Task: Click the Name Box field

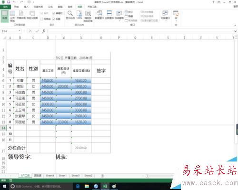Action: [x=10, y=31]
